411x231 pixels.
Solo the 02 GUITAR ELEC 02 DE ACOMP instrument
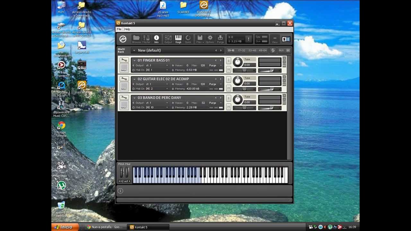[x=229, y=79]
